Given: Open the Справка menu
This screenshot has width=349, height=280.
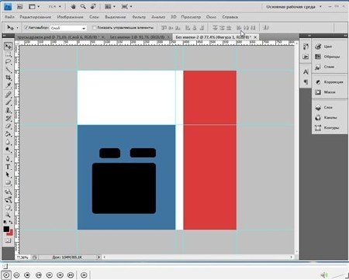Looking at the screenshot, I should [x=230, y=17].
